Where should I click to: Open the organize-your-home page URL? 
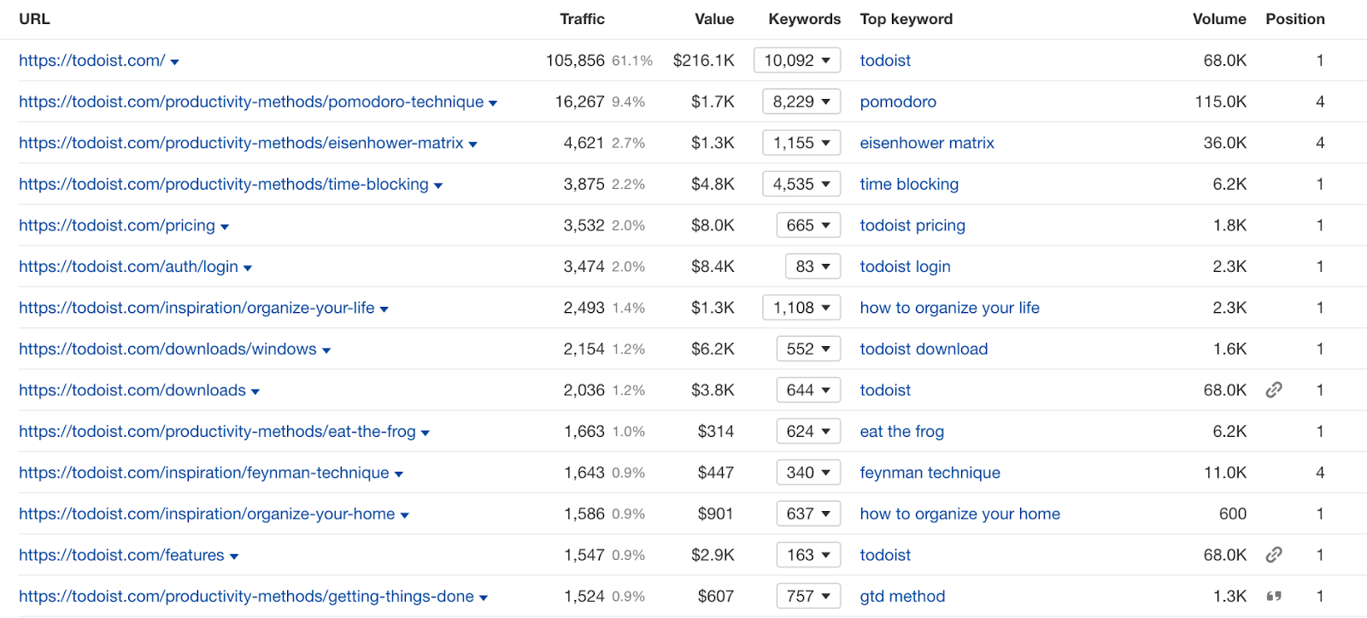207,514
